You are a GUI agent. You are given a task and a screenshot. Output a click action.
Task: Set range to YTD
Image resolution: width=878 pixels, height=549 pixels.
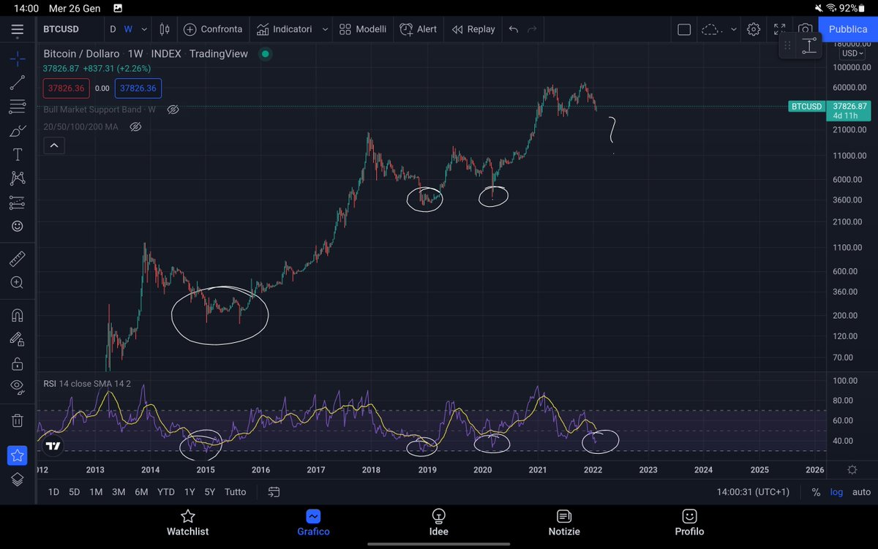tap(166, 492)
